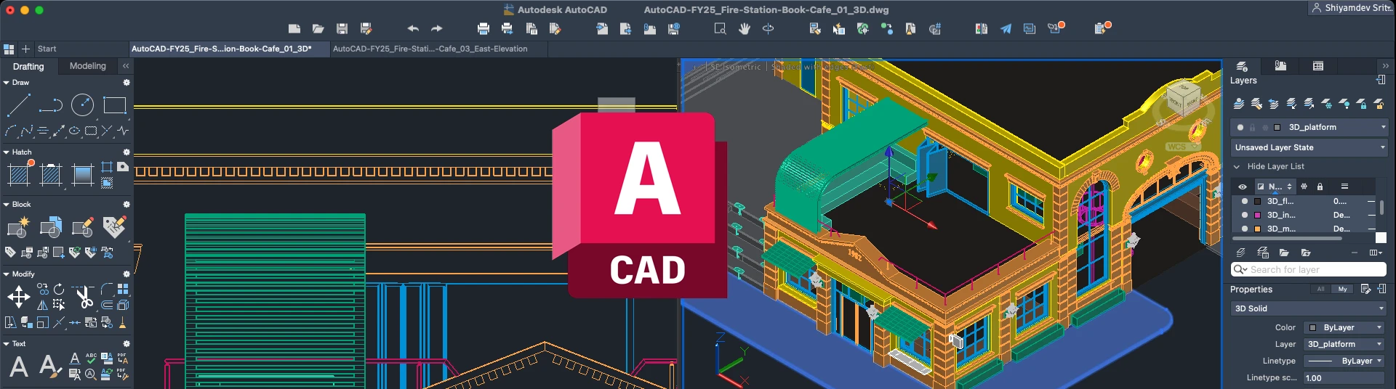
Task: Open the 3D Solid object type dropdown
Action: point(1309,308)
